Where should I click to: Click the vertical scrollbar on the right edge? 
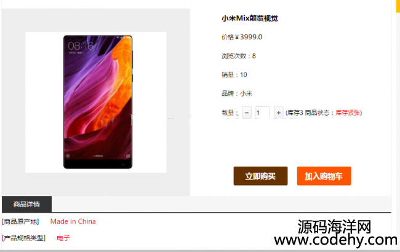point(398,126)
